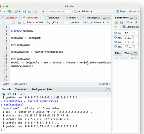Open R Script file type selector

[x=105, y=84]
